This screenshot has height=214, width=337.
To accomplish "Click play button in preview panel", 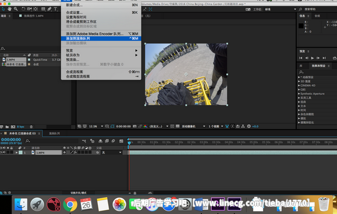I will click(x=313, y=58).
